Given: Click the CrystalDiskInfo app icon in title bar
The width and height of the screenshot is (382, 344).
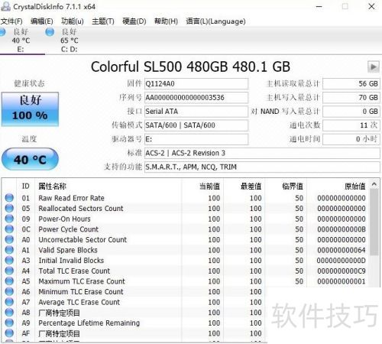Looking at the screenshot, I should (x=5, y=6).
